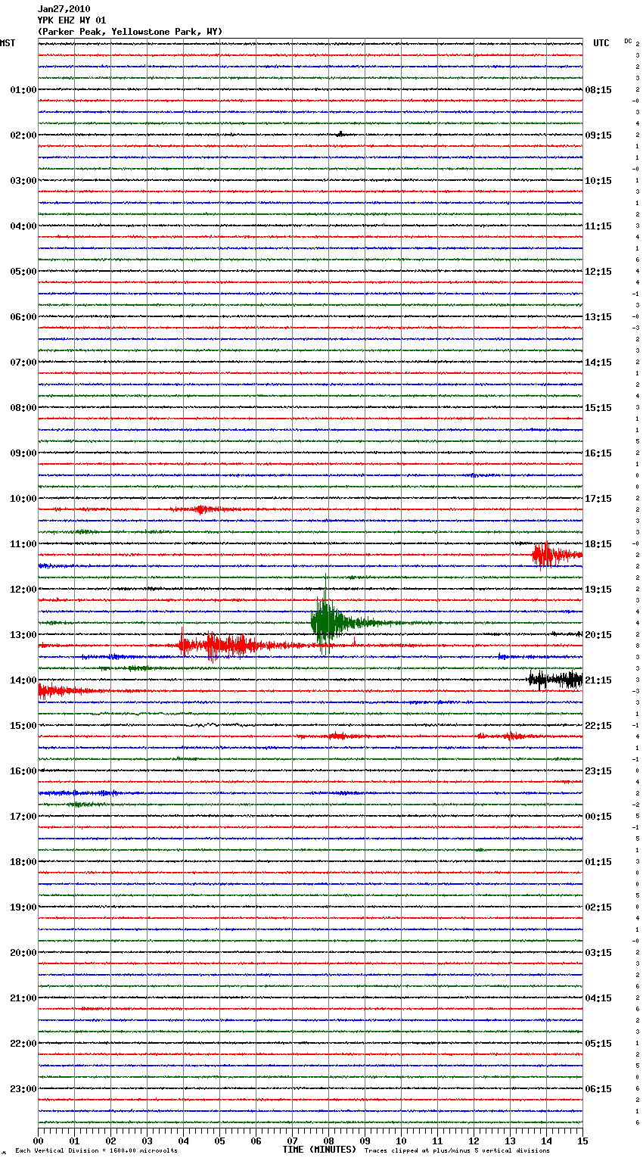Click "(Parker Peak, Yellowstone Park, WY)" title
Viewport: 643px width, 1161px height.
click(x=130, y=32)
